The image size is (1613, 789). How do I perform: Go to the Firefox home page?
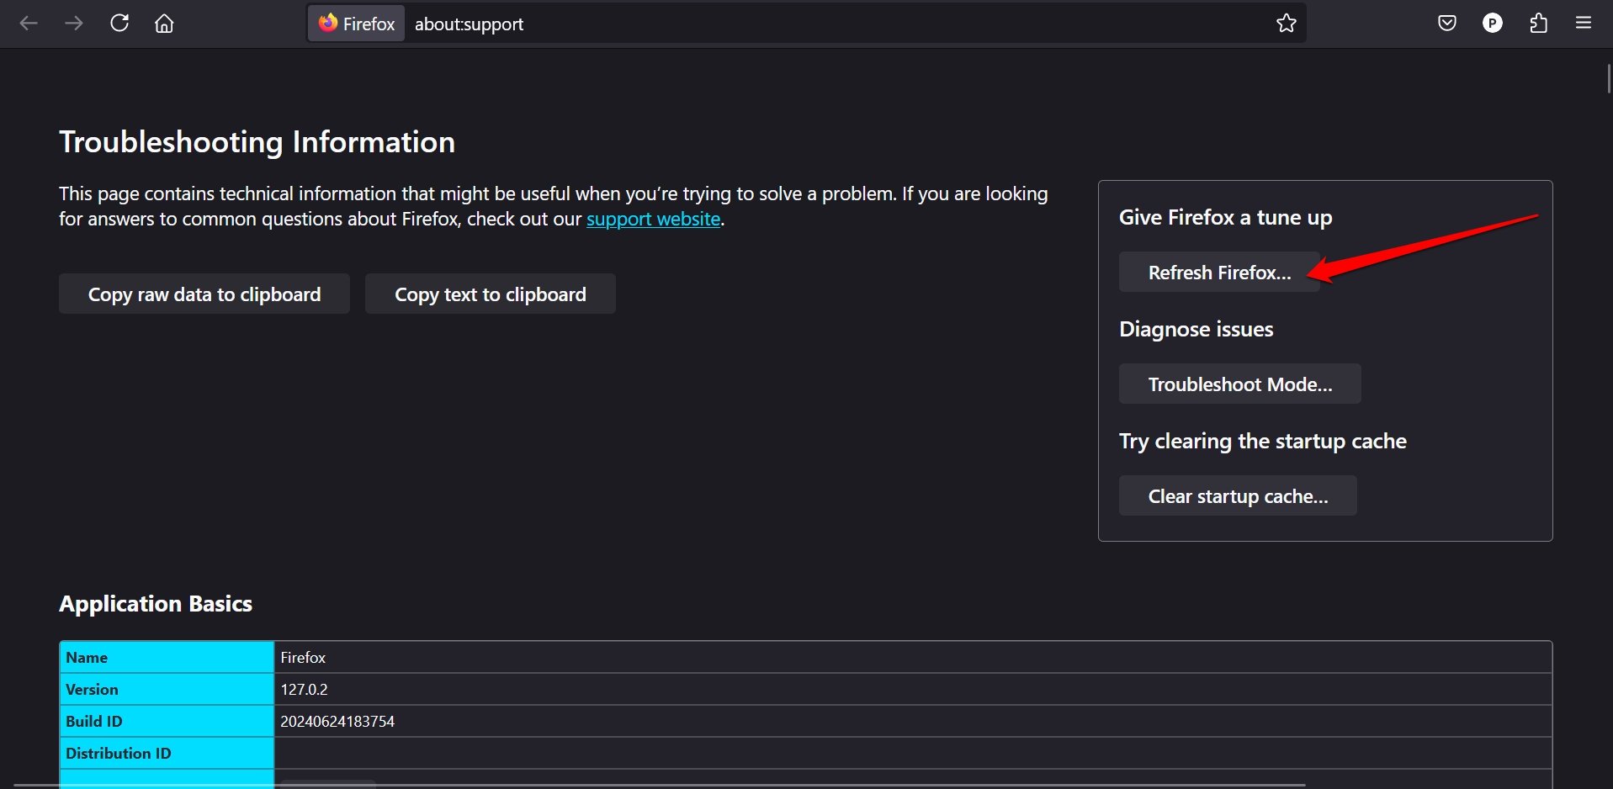click(x=164, y=24)
